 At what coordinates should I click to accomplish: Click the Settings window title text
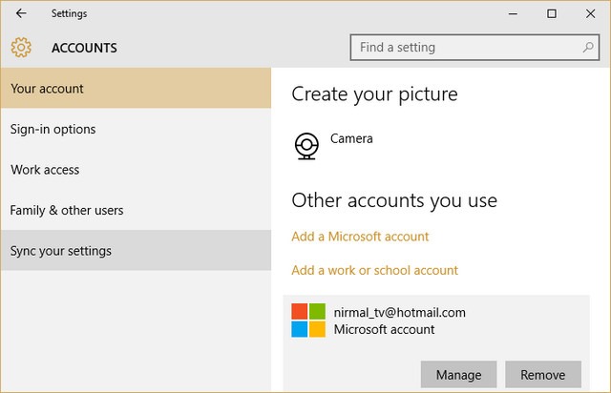coord(70,13)
